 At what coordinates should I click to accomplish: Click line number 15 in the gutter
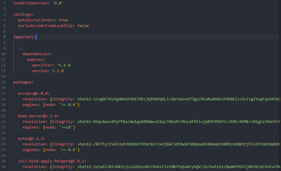click(x=3, y=82)
